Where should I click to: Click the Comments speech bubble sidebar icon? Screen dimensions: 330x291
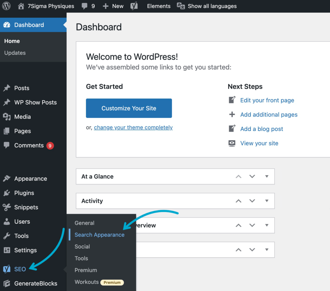(7, 145)
